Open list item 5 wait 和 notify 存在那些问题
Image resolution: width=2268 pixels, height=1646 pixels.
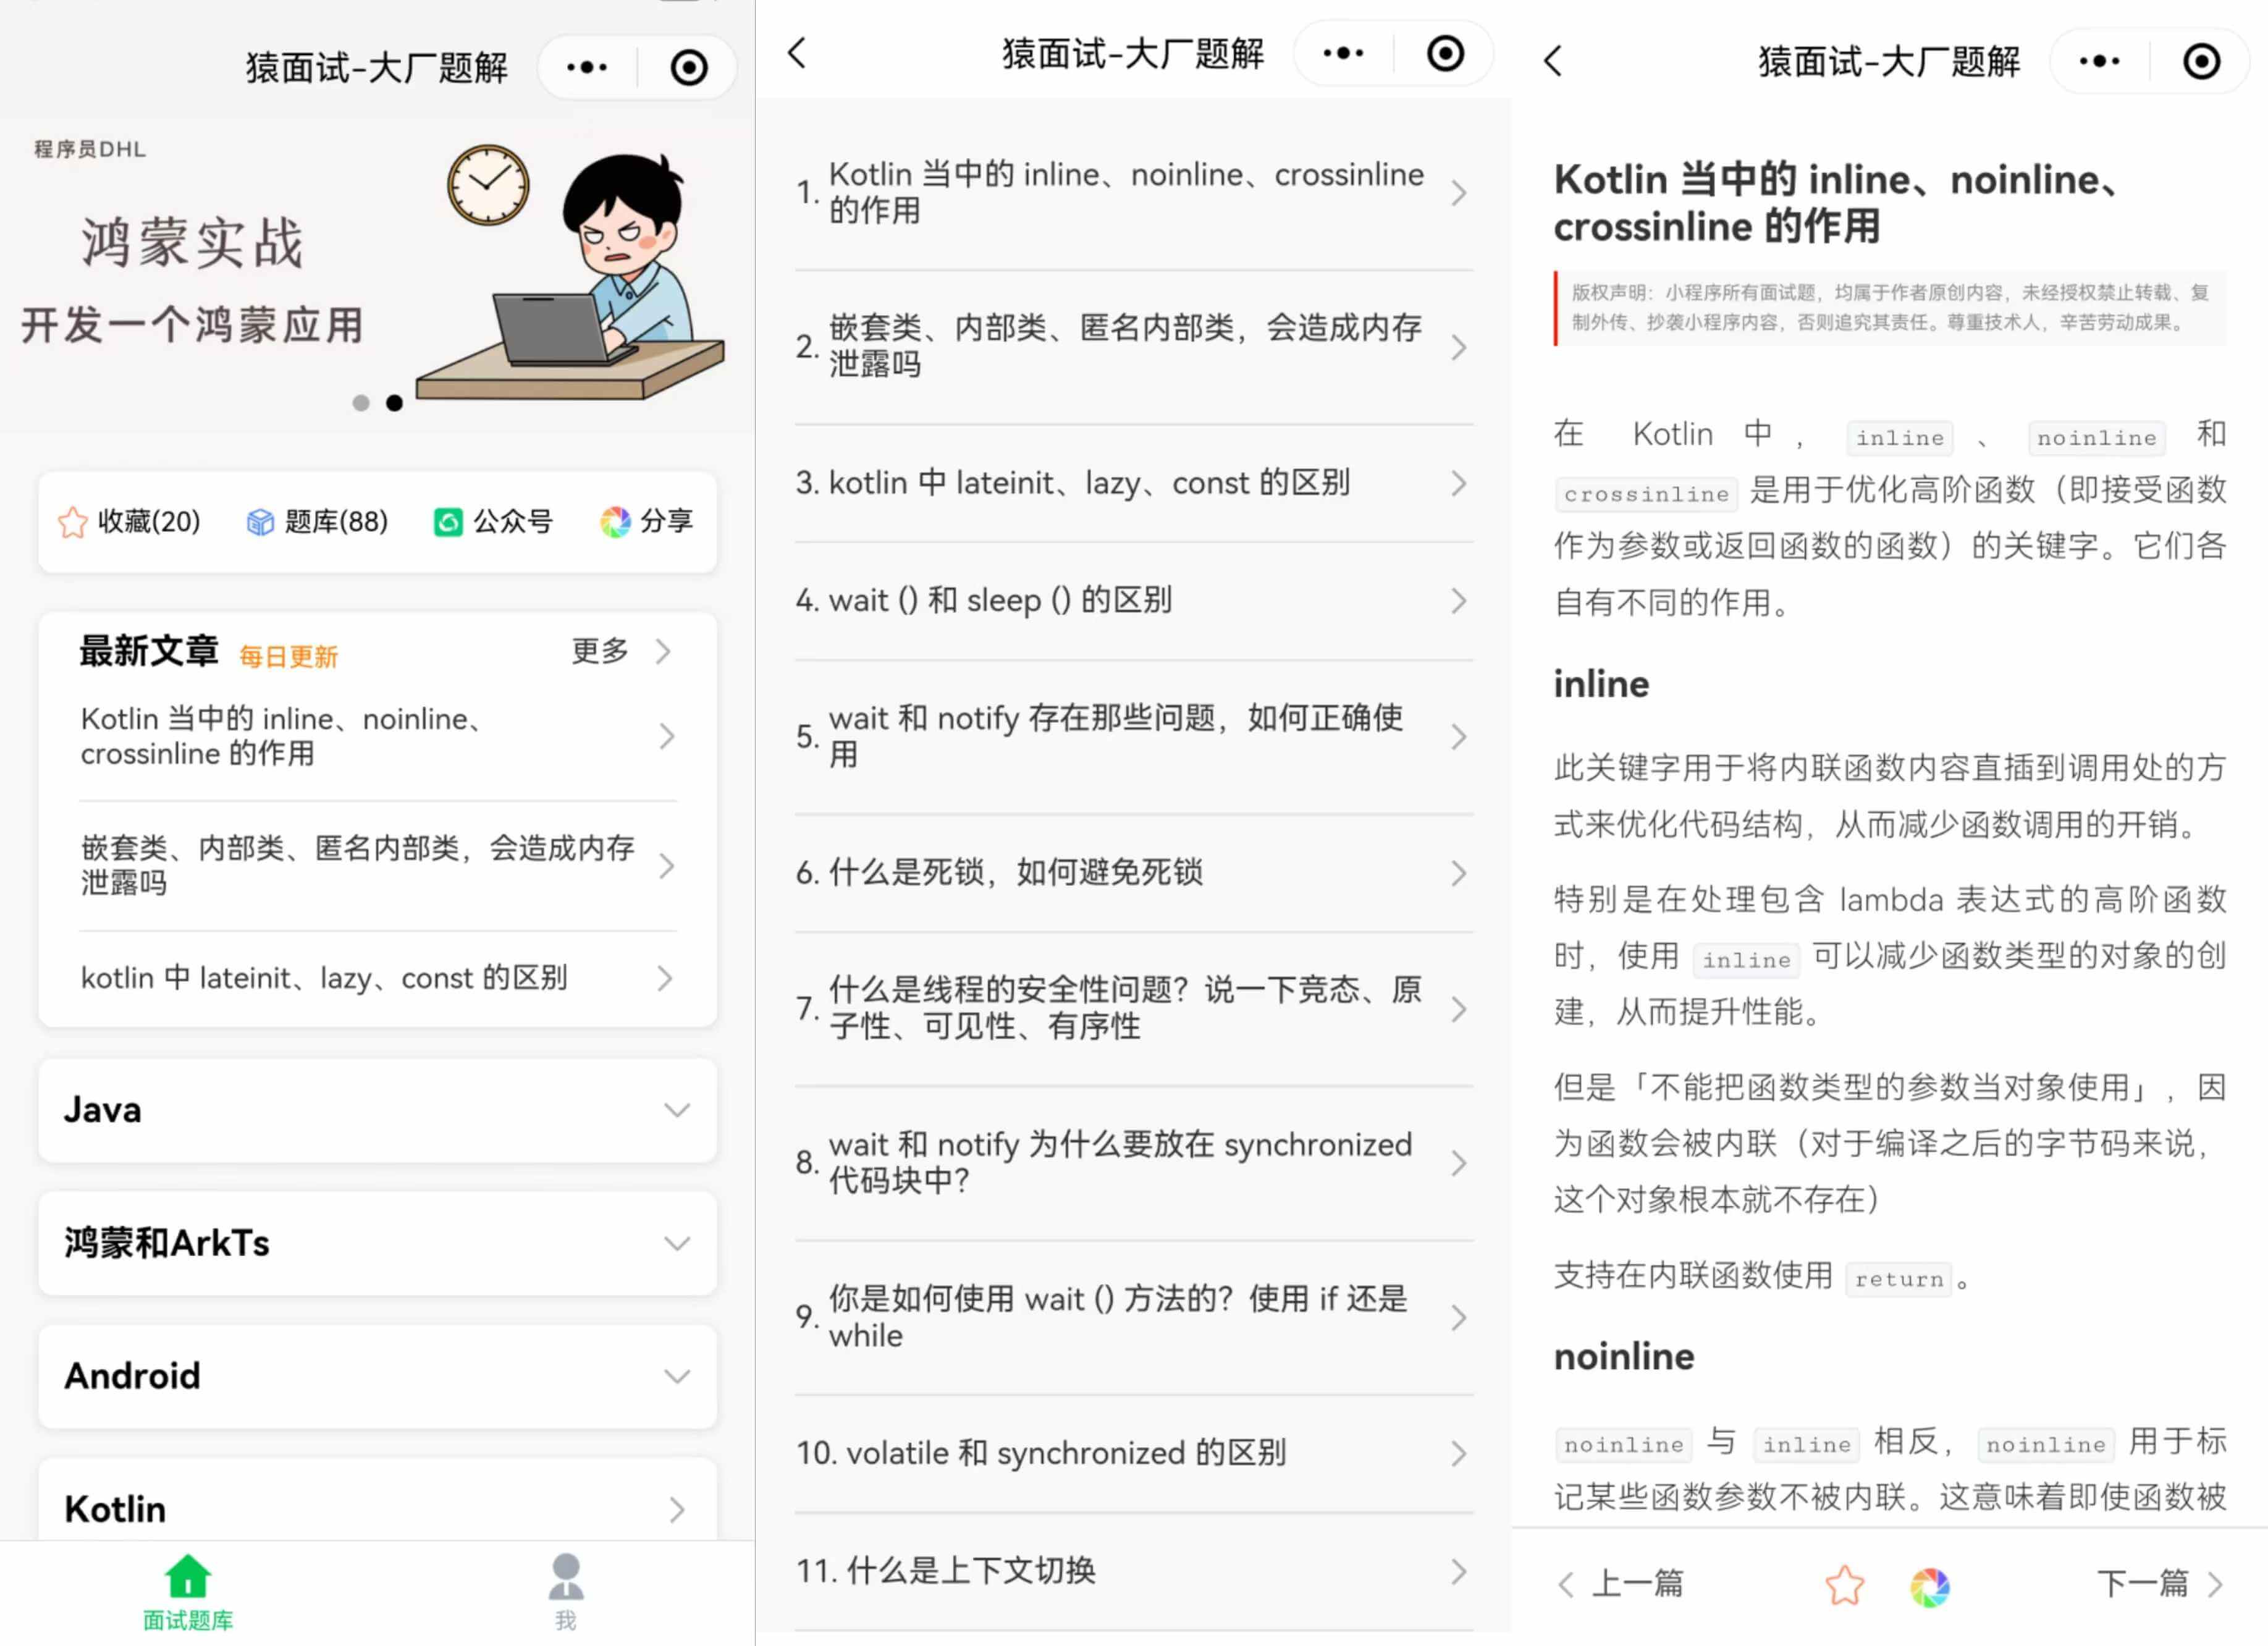(x=1133, y=737)
